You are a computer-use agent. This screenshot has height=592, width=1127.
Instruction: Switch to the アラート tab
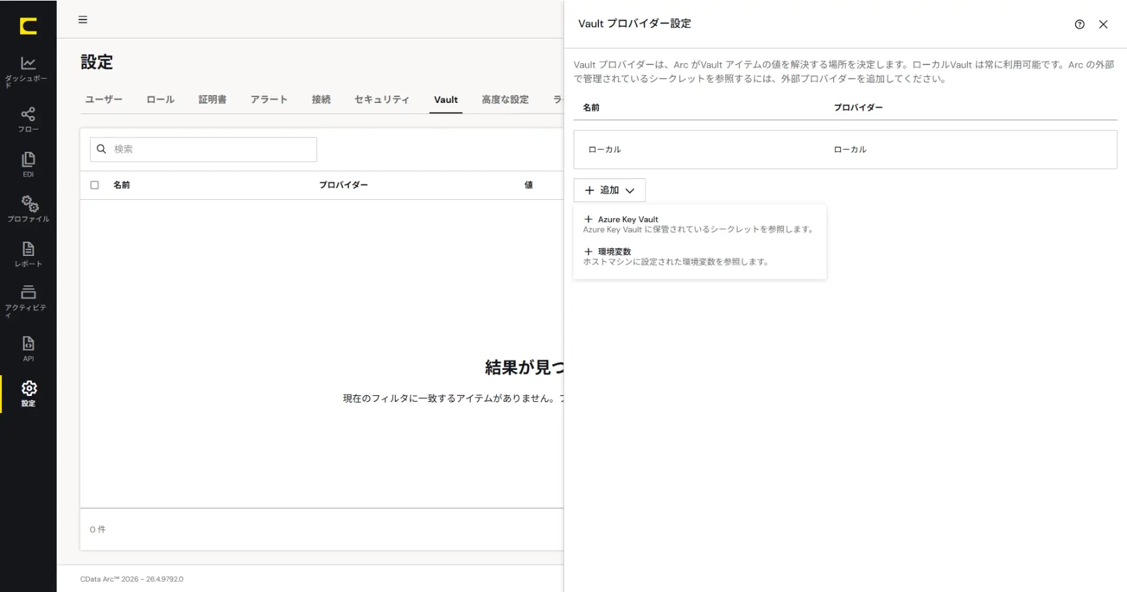tap(269, 100)
